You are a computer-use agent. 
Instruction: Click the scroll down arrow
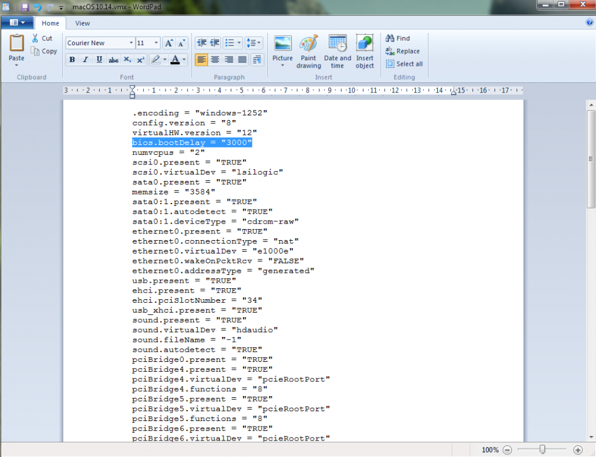(591, 437)
